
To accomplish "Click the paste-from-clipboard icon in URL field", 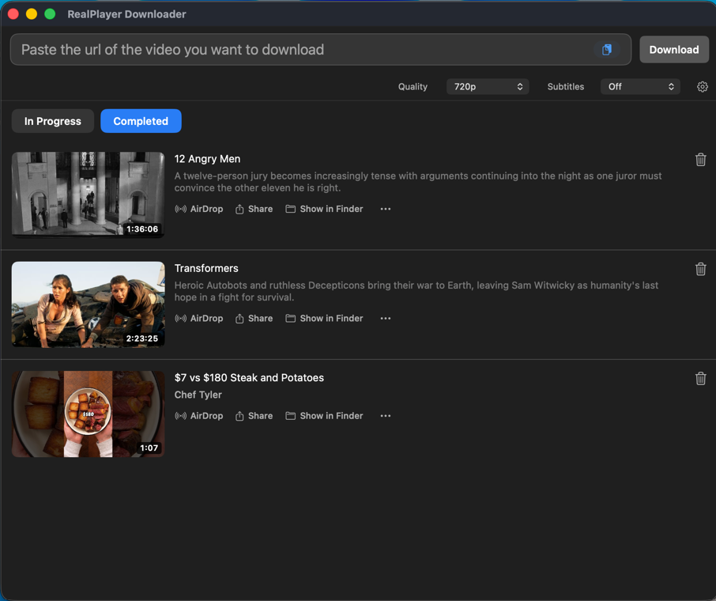I will click(x=606, y=49).
